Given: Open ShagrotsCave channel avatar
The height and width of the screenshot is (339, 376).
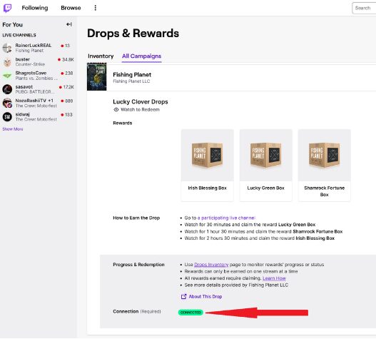Looking at the screenshot, I should (7, 76).
